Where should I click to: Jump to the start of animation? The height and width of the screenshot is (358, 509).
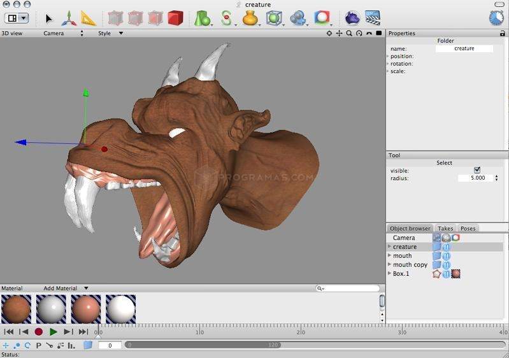coord(9,332)
